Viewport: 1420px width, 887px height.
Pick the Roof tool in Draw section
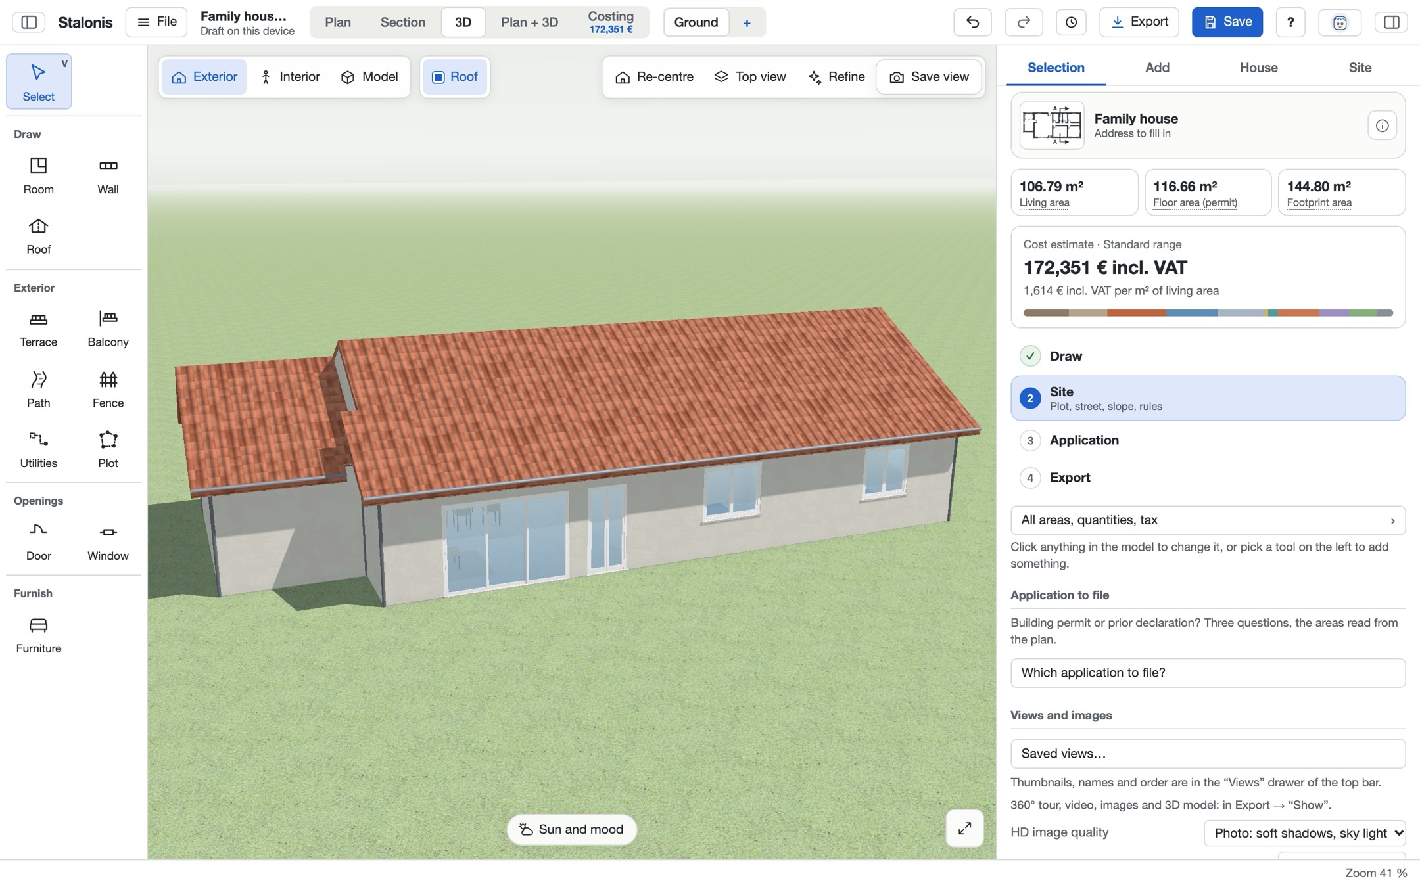pyautogui.click(x=38, y=236)
